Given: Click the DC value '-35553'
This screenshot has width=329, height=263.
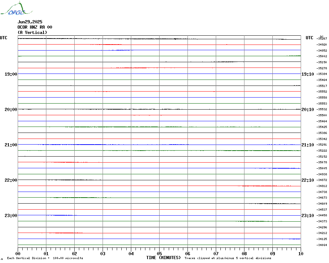Looking at the screenshot, I should [x=322, y=104].
